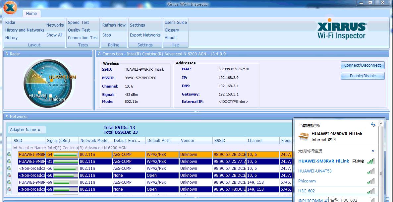Click the Total SSIDs: 13 text
The width and height of the screenshot is (393, 202).
119,128
